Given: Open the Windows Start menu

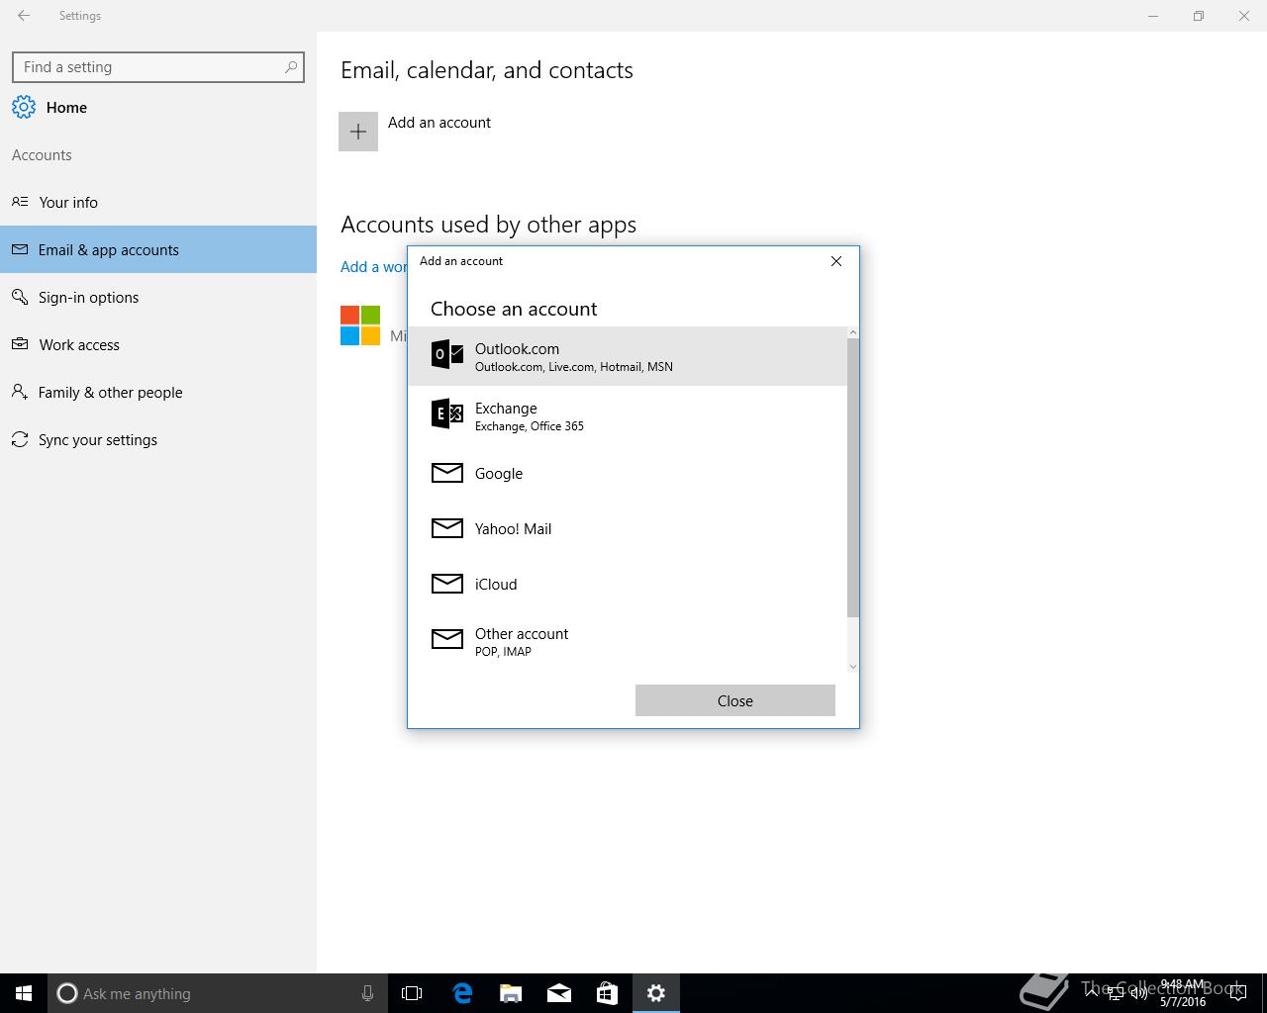Looking at the screenshot, I should click(24, 993).
